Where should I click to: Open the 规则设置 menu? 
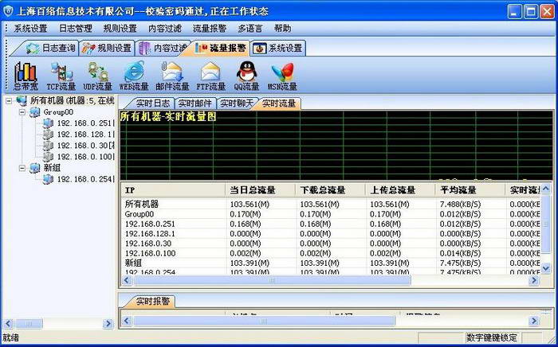pos(120,29)
